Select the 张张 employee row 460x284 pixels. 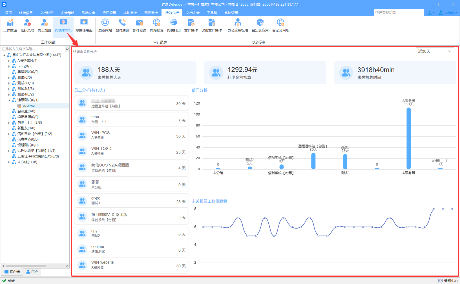pos(131,184)
